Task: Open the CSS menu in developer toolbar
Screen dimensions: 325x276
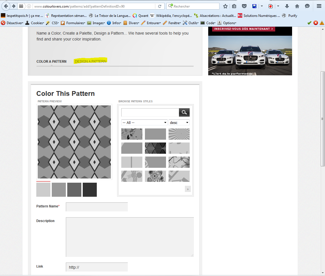Action: (x=55, y=23)
